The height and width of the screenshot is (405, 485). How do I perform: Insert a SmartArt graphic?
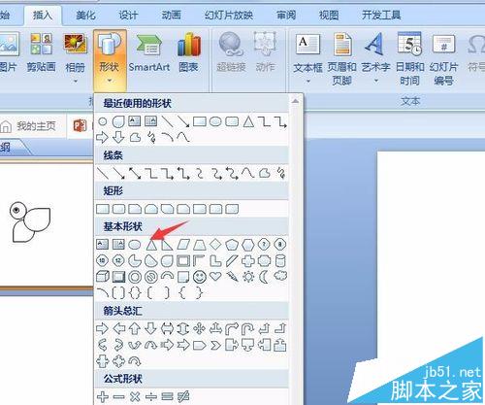point(149,53)
